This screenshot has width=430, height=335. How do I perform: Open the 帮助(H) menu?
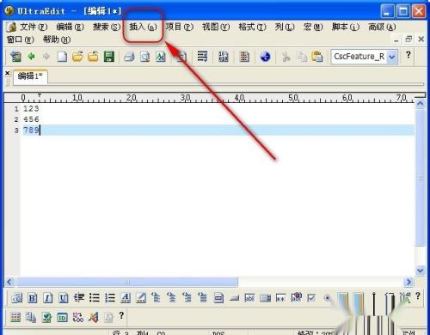[57, 40]
